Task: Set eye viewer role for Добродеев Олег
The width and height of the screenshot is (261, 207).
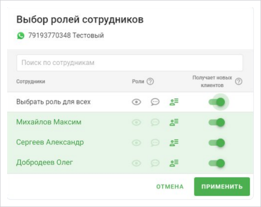Action: point(136,163)
